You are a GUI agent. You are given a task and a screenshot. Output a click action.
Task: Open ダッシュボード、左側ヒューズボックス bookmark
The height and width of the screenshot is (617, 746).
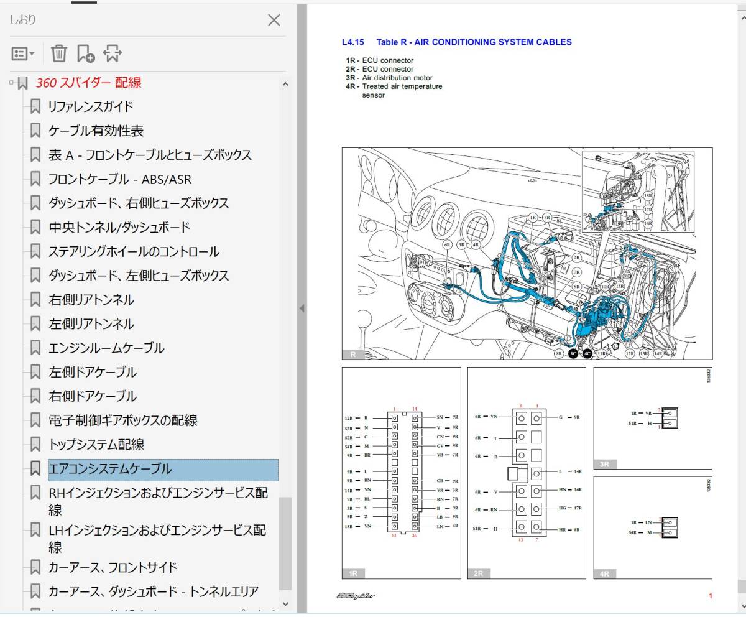click(139, 276)
